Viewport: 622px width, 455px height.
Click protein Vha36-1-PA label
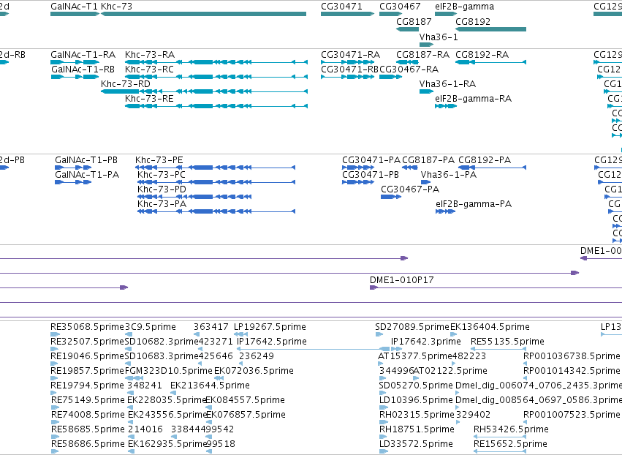pyautogui.click(x=449, y=175)
